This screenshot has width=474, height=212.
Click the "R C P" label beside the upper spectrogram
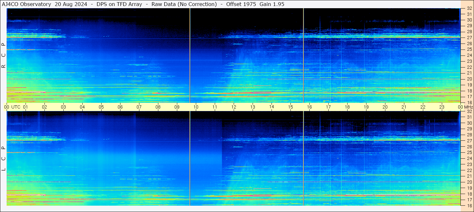pyautogui.click(x=4, y=56)
